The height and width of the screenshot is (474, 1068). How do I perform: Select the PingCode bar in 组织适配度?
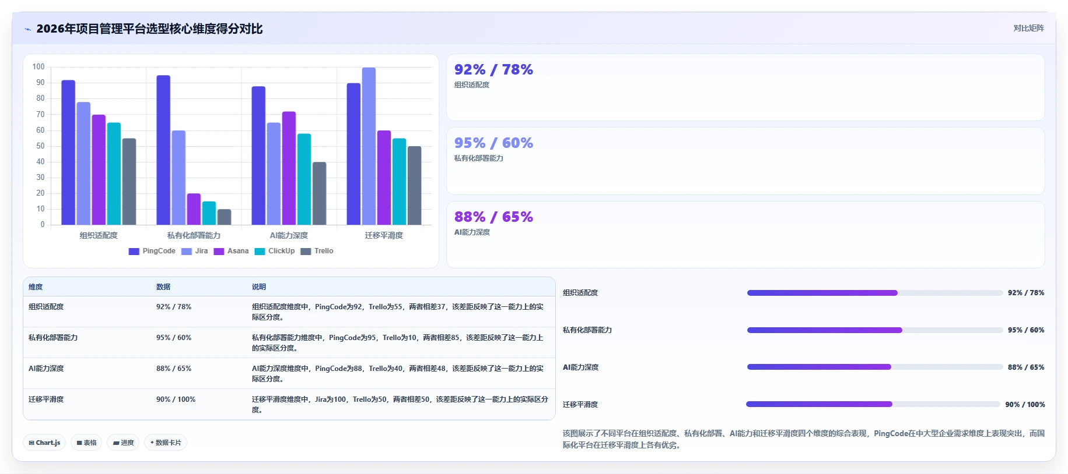(68, 153)
